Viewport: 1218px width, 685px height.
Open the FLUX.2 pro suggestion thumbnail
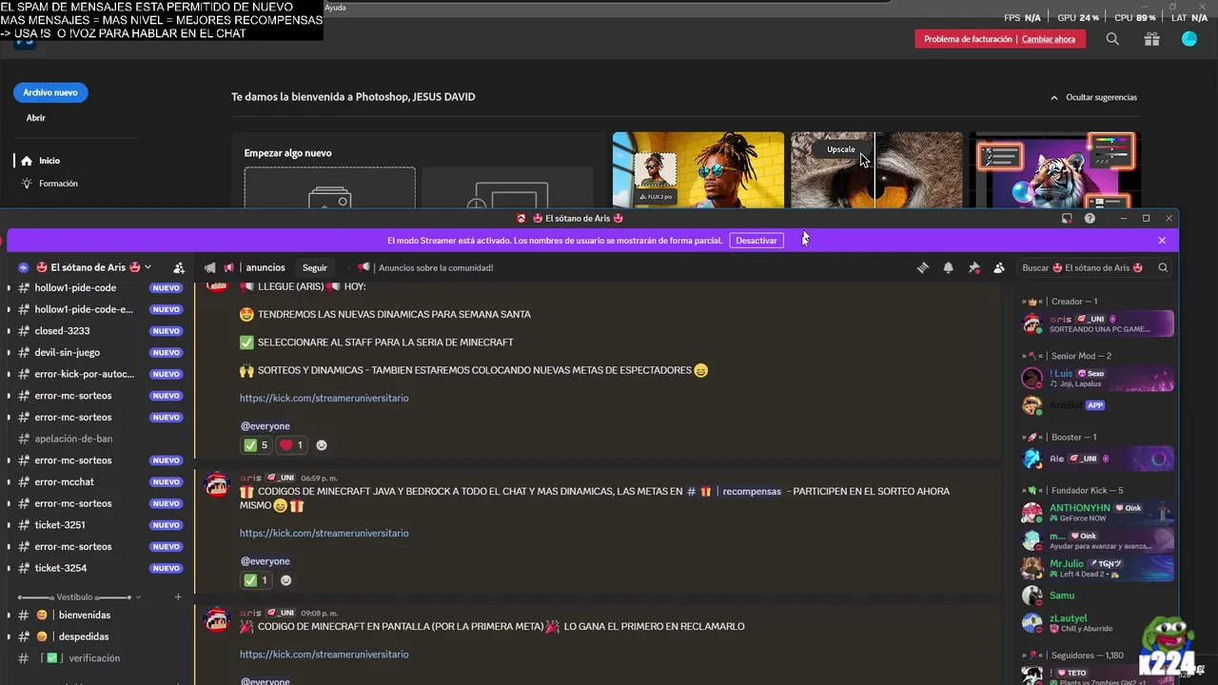coord(698,169)
